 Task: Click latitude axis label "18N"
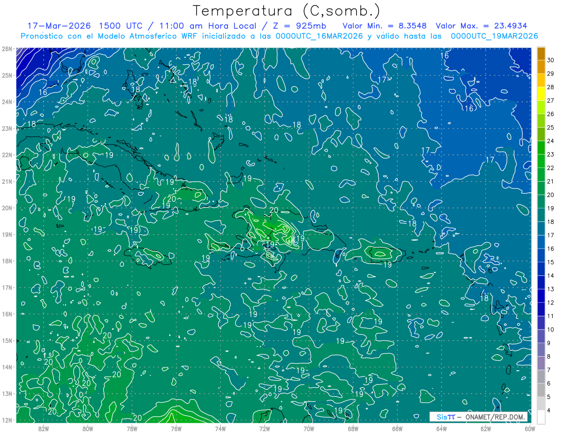(x=7, y=261)
